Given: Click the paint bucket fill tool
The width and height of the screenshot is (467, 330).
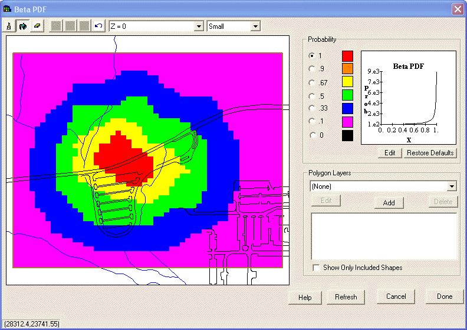Looking at the screenshot, I should 22,26.
